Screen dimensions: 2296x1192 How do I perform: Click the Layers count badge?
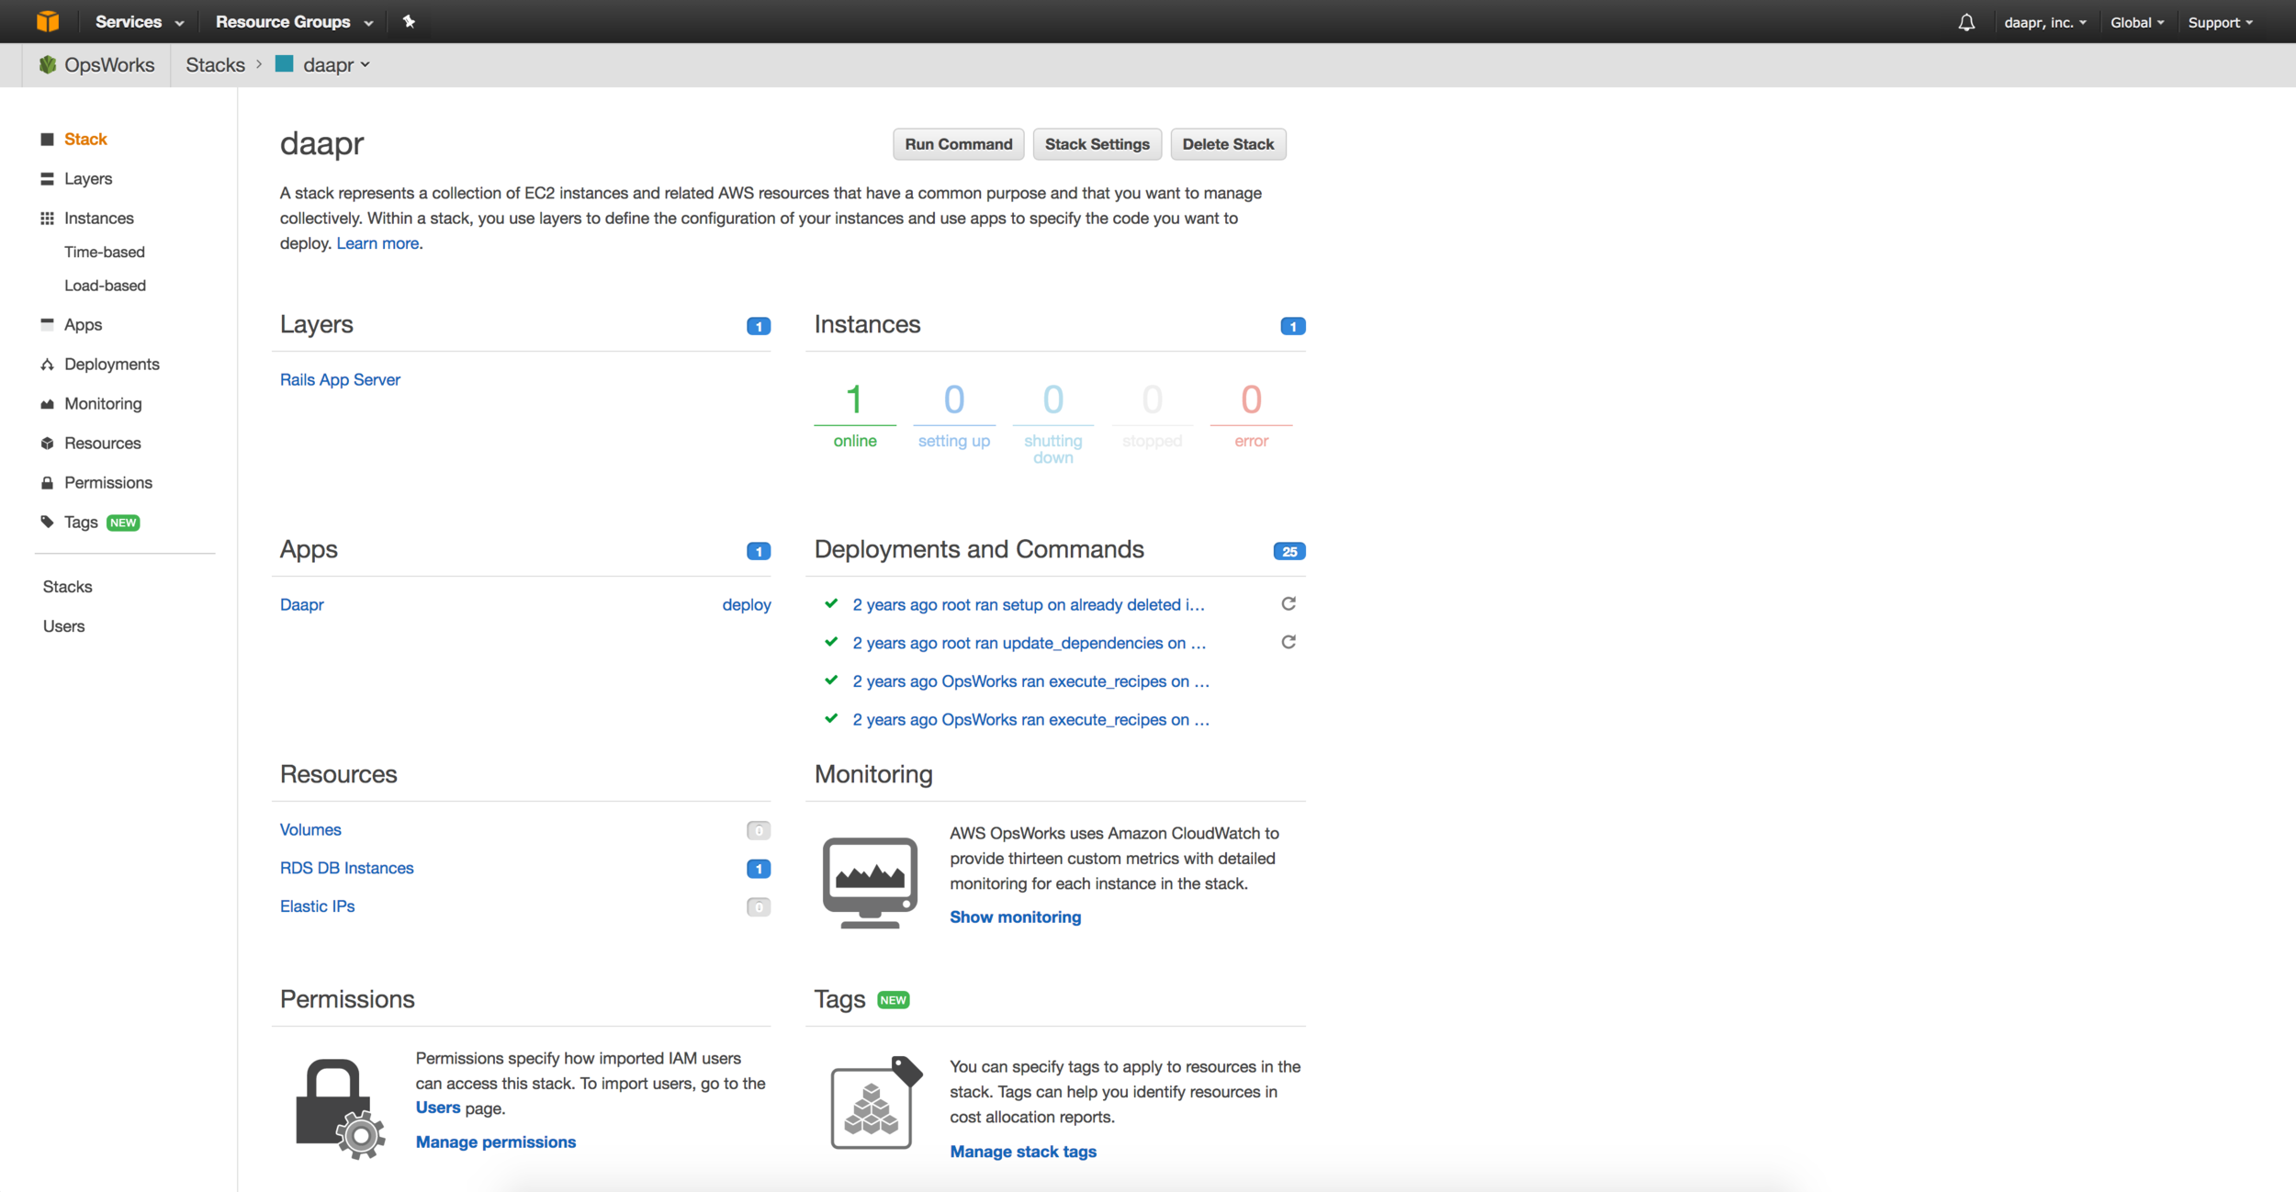[759, 326]
